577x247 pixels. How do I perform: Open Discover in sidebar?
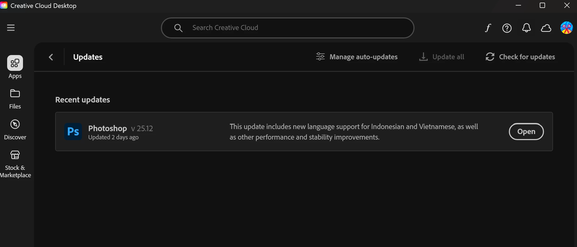[x=15, y=130]
